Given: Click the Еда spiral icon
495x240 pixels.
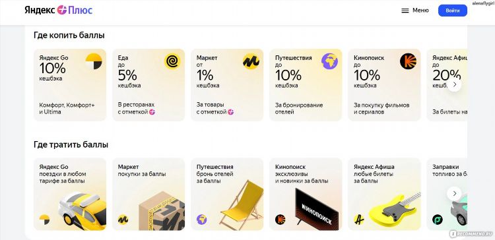Looking at the screenshot, I should [x=172, y=61].
